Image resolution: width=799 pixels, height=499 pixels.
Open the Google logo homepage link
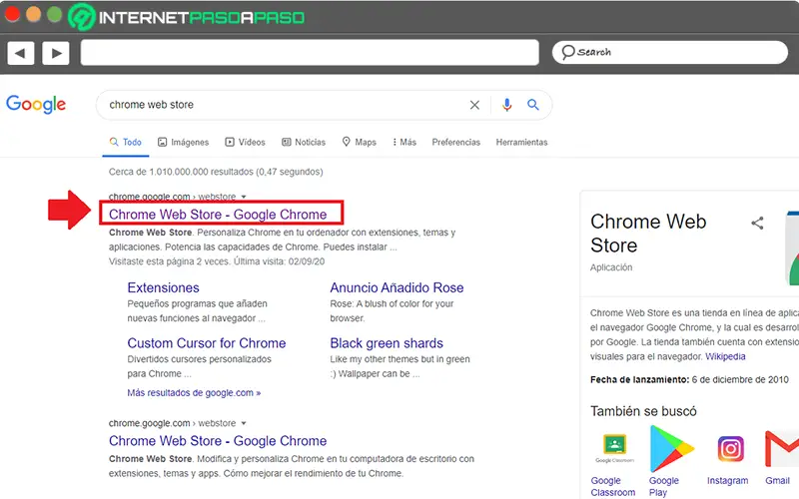36,105
